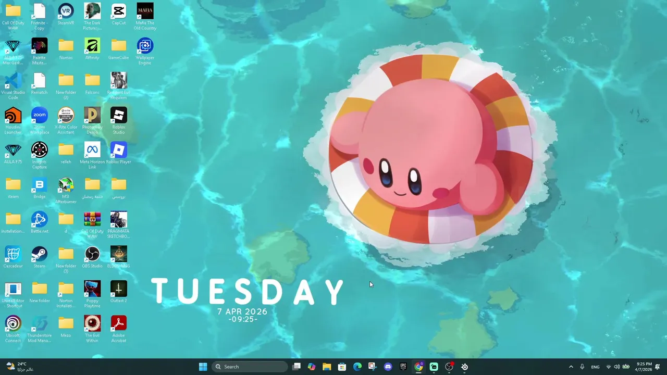Open Mafia The Old Country shortcut

click(x=145, y=17)
